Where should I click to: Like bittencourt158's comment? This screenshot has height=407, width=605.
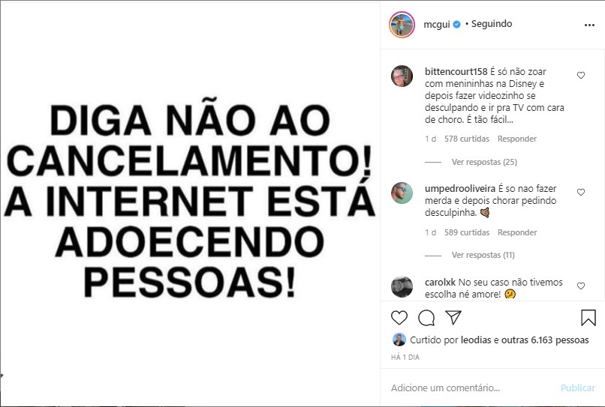pyautogui.click(x=581, y=75)
